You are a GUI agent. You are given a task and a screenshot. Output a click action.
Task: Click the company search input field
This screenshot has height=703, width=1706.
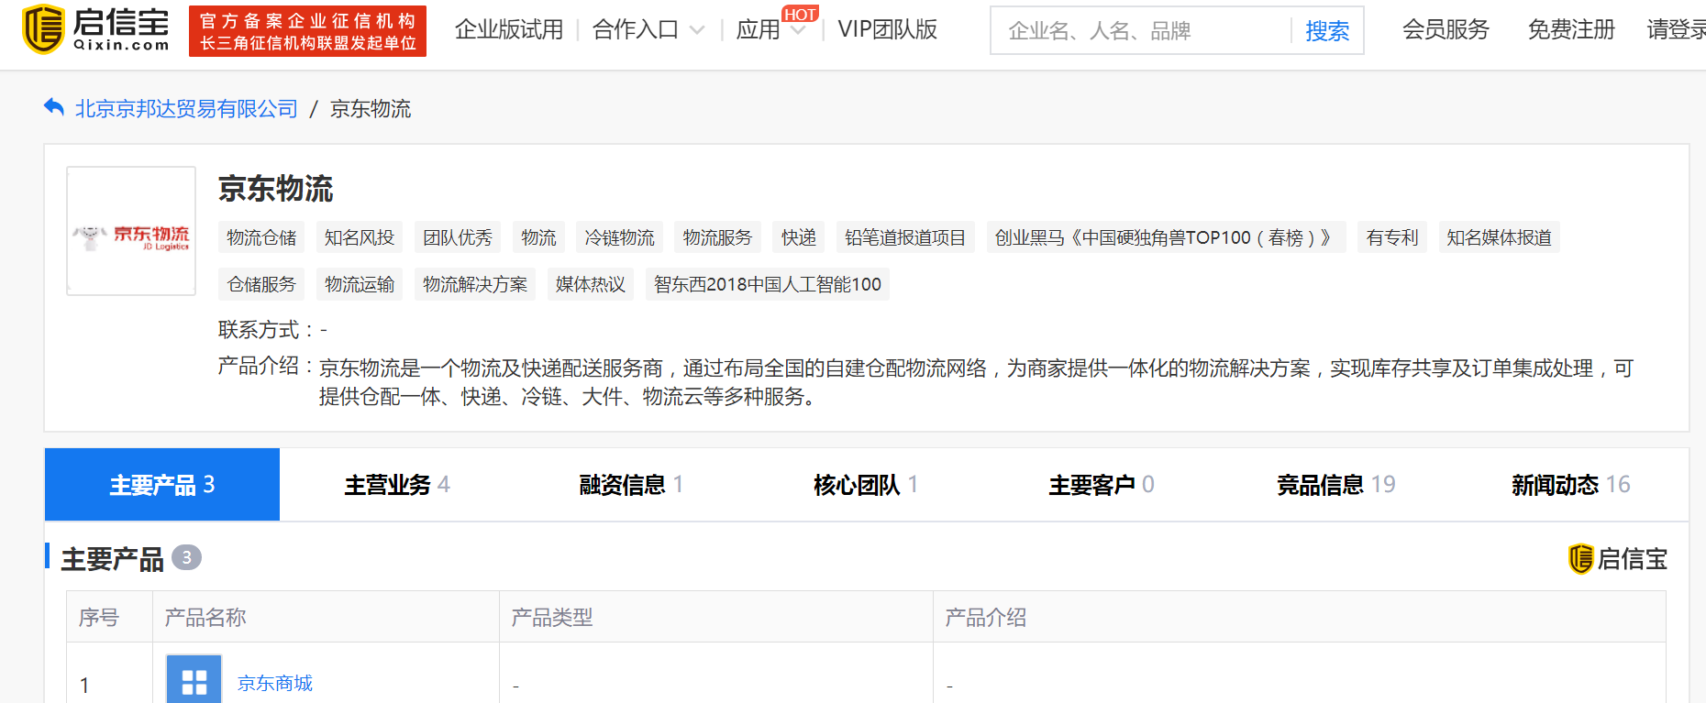(x=1141, y=31)
